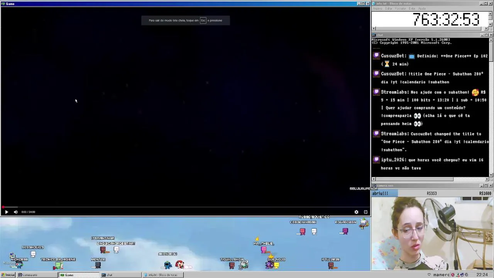Screen dimensions: 494x278
Task: Maximize the Bloco de notas window
Action: [486, 3]
